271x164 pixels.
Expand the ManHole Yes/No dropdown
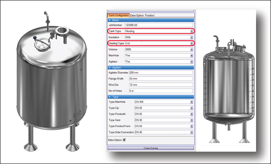(192, 55)
